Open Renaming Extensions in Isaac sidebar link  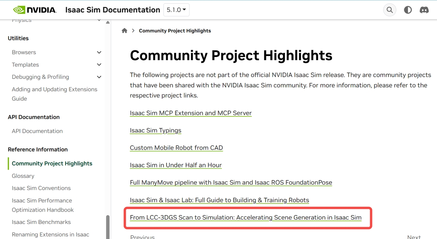coord(51,235)
